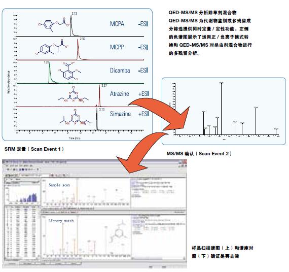Select the Simazine peak labeled 3.13
Viewport: 289px width, 272px height.
(x=97, y=119)
